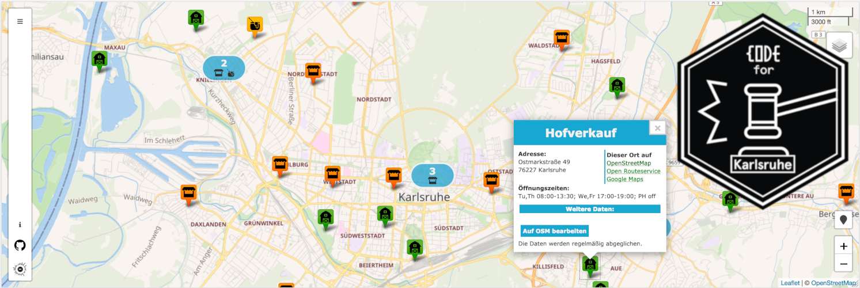Click the "76227 Karlsruhe" text
This screenshot has width=860, height=288.
[542, 170]
